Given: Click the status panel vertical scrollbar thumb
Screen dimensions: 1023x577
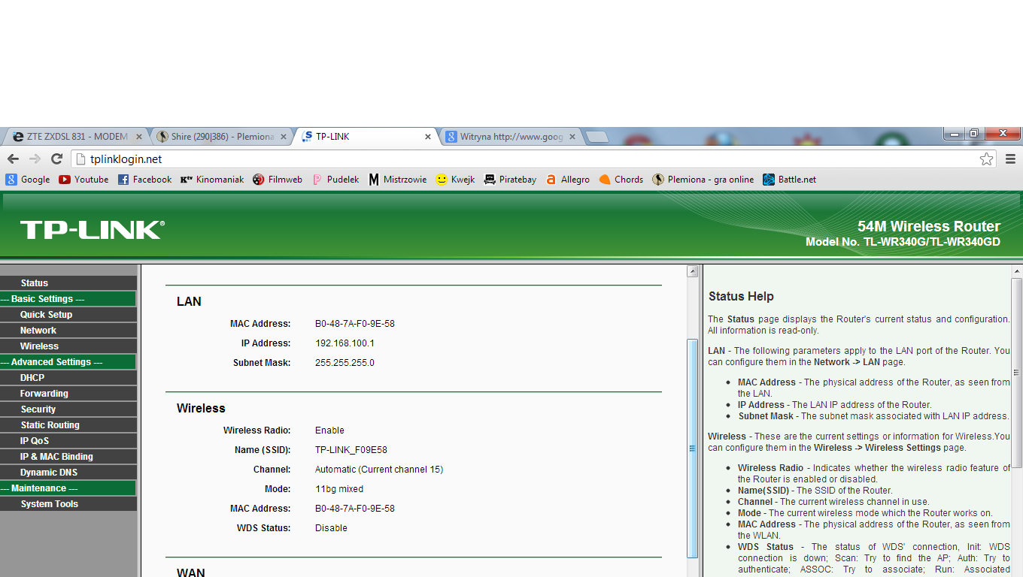Looking at the screenshot, I should point(693,449).
